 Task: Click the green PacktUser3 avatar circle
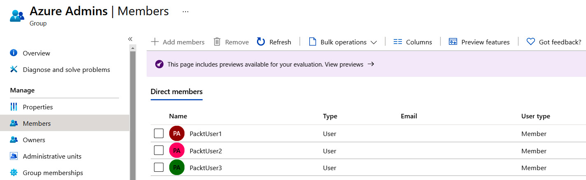(177, 168)
